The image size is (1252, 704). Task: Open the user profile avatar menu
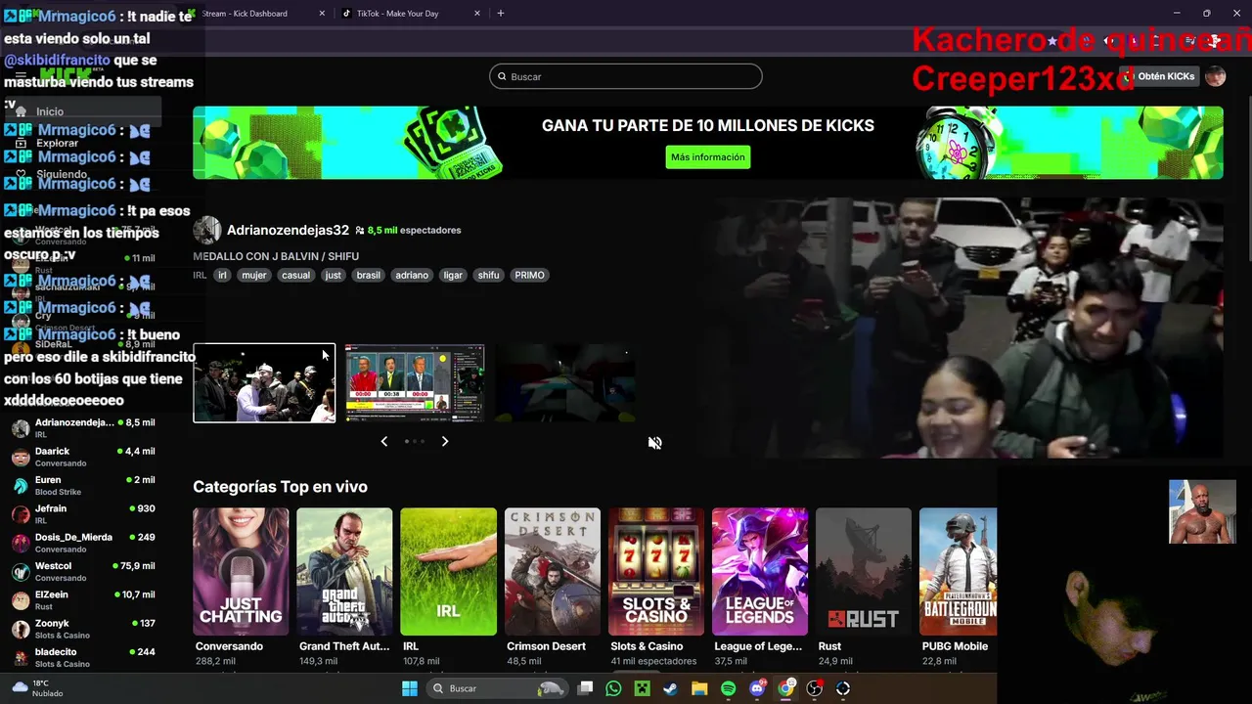point(1216,76)
